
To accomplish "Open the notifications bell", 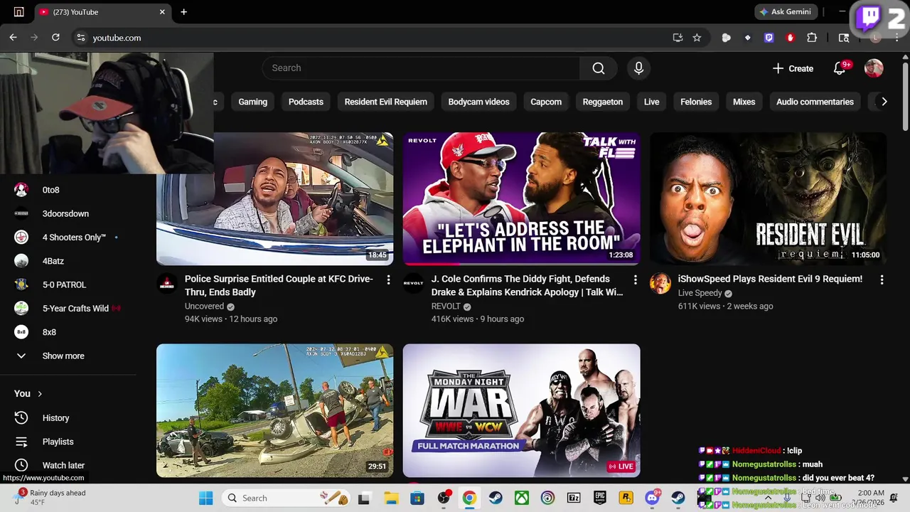I will pos(840,68).
